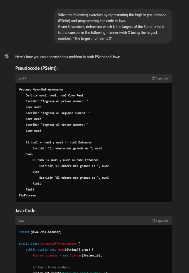Image resolution: width=189 pixels, height=273 pixels.
Task: Click the 'Copy code' label in the java header
Action: point(162,221)
